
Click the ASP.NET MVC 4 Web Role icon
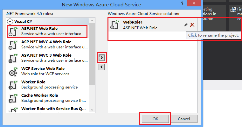[x=13, y=45]
